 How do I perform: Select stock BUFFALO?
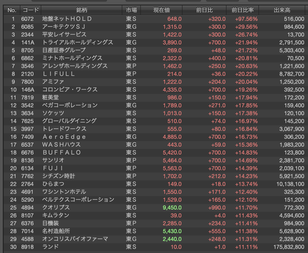click(62, 153)
